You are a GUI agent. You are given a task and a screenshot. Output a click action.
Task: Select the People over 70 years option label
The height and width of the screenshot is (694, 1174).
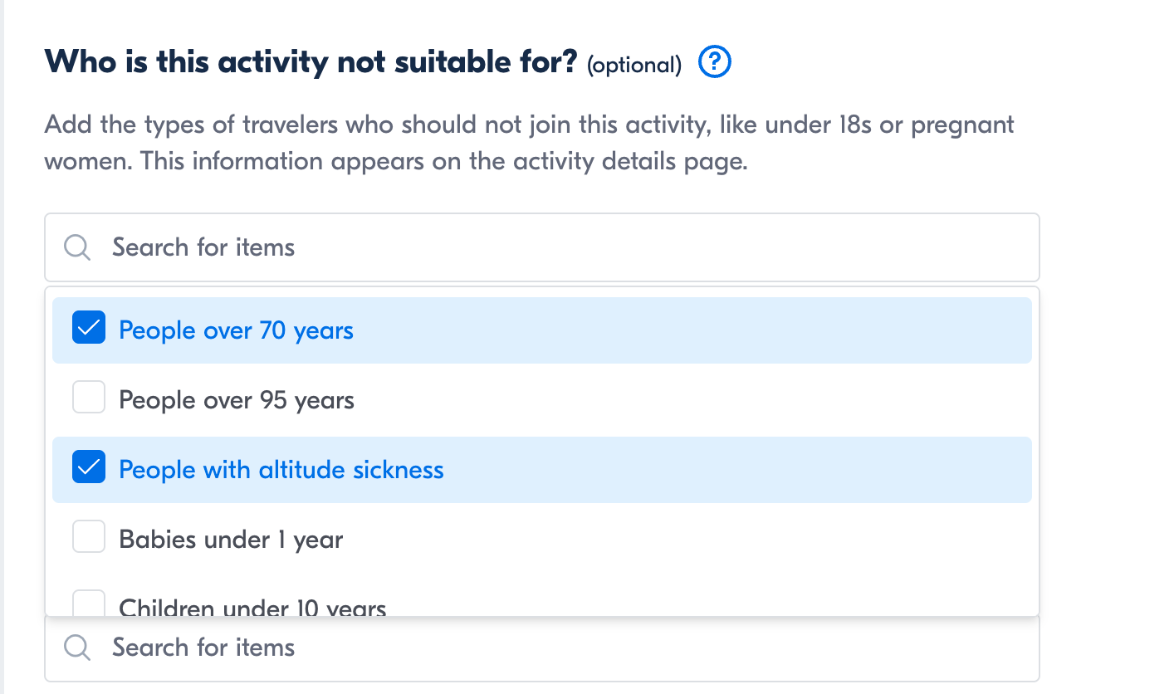click(x=236, y=330)
